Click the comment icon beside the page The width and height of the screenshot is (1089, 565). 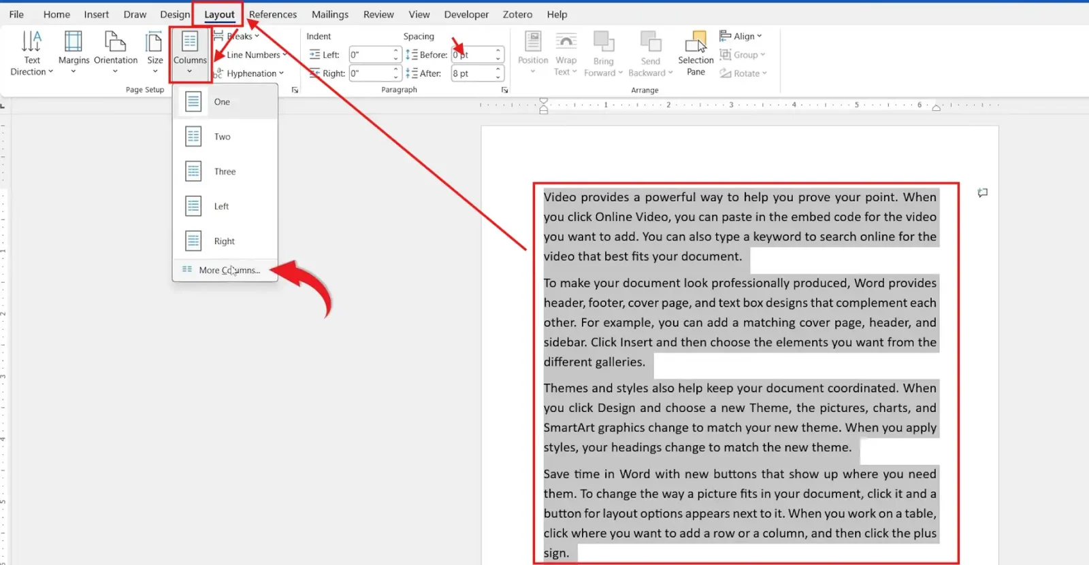point(982,193)
